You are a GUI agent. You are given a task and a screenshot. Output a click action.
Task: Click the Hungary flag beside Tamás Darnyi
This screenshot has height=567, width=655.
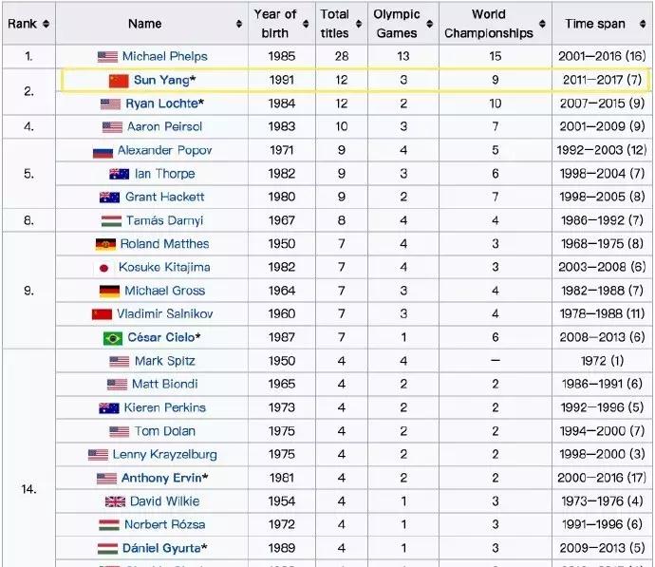[110, 221]
